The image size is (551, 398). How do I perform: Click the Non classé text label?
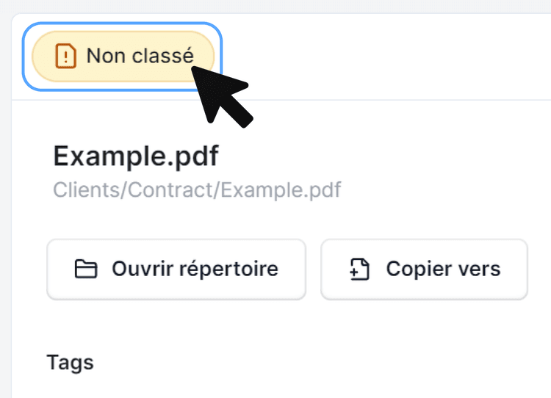coord(140,56)
